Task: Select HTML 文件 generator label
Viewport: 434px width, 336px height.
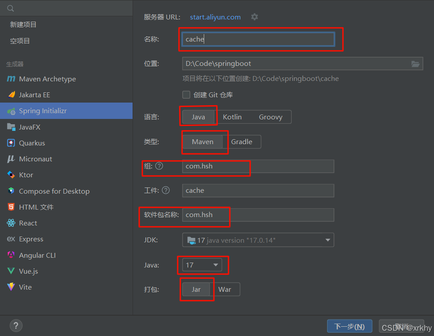Action: pos(36,207)
